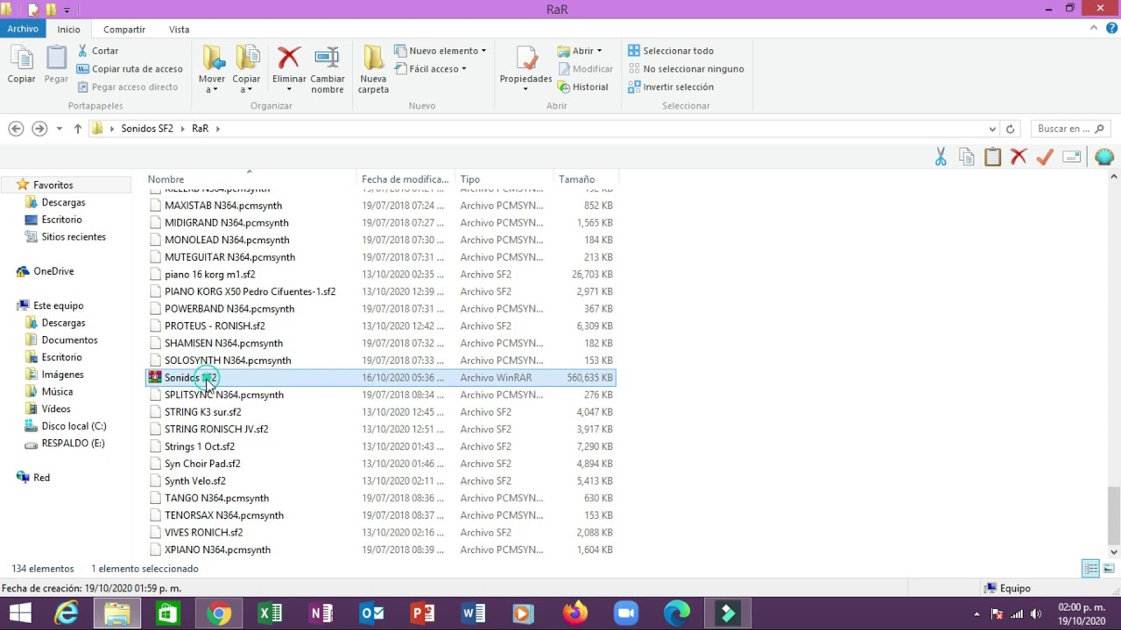Select the Inicio ribbon tab
This screenshot has width=1121, height=630.
pyautogui.click(x=68, y=30)
